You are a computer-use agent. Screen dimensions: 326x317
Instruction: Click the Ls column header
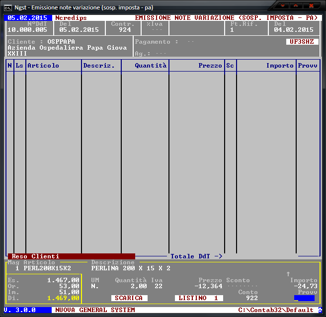pos(19,66)
